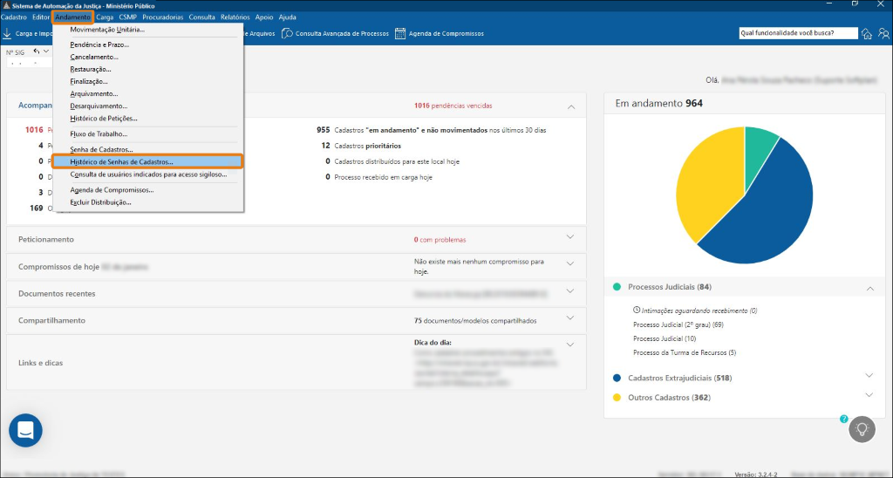
Task: Collapse the Acompanhamento panel chevron
Action: pos(571,106)
